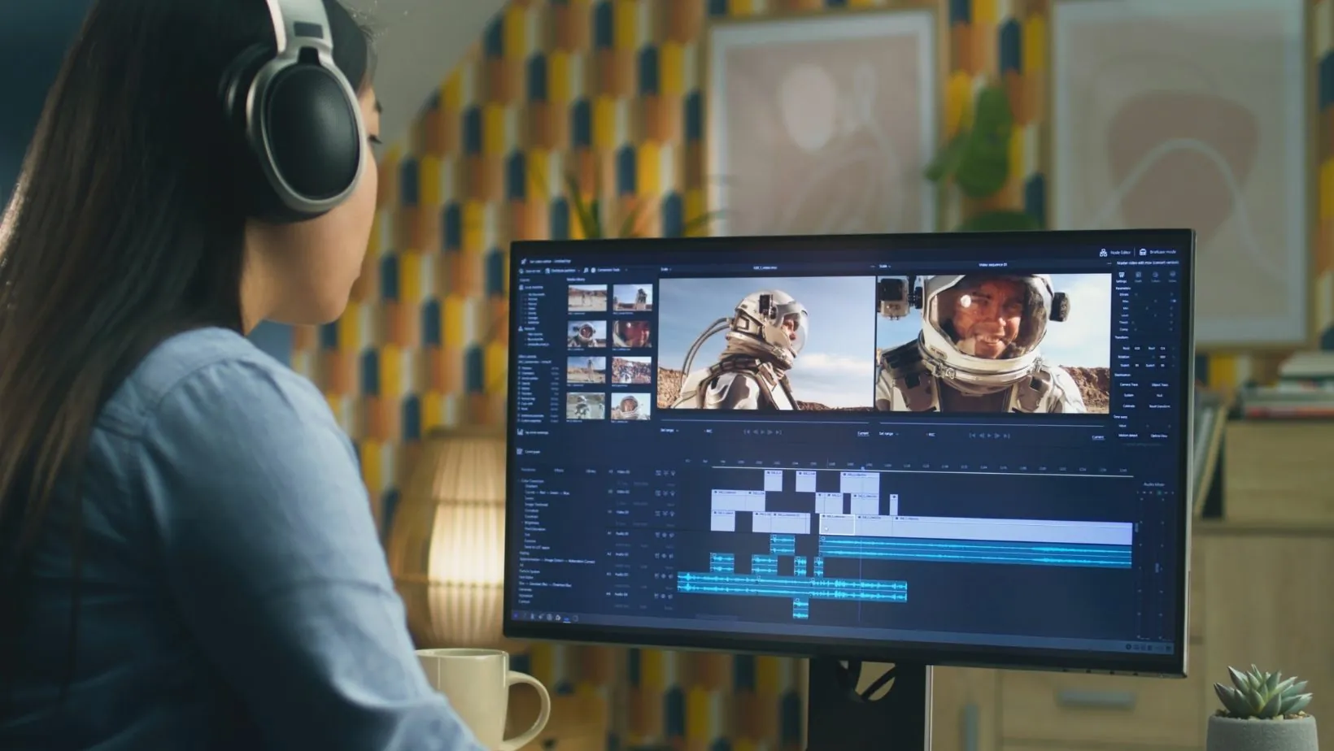Click the Camera Track button
Viewport: 1334px width, 751px height.
(1129, 385)
